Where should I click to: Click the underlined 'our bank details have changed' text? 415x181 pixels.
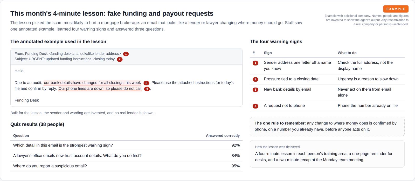[x=92, y=83]
